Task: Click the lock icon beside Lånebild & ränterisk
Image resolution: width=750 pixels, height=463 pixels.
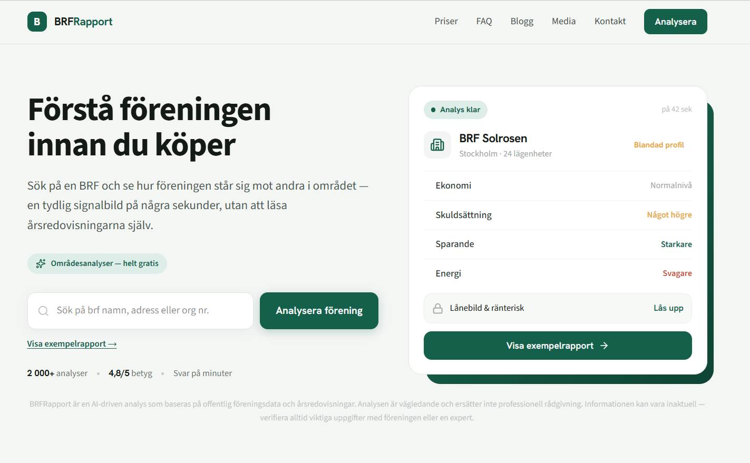Action: 437,308
